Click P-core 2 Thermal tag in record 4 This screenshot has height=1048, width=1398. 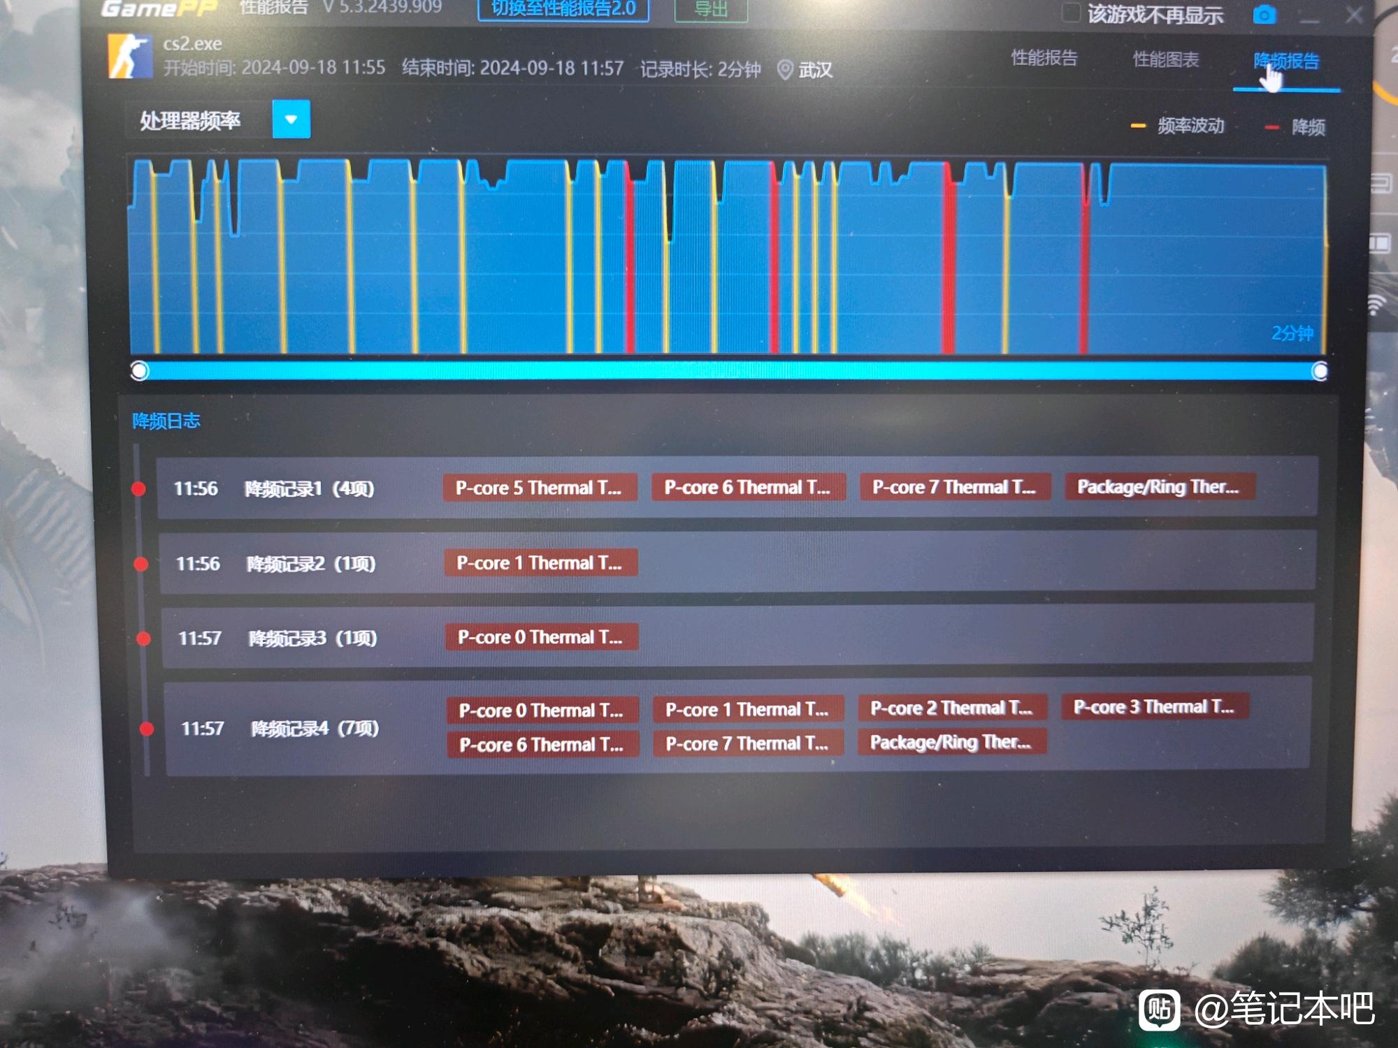click(952, 708)
